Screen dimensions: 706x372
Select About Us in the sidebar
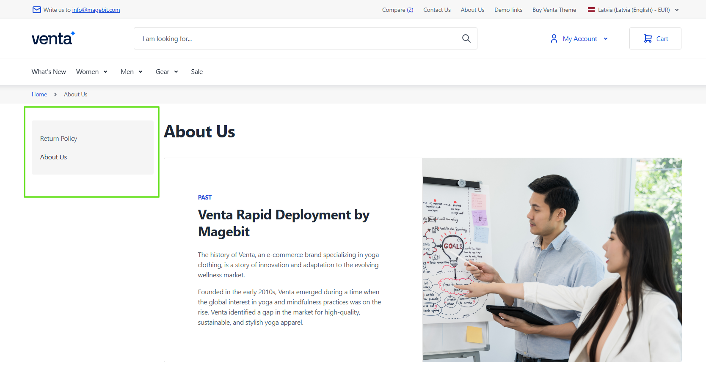coord(53,157)
